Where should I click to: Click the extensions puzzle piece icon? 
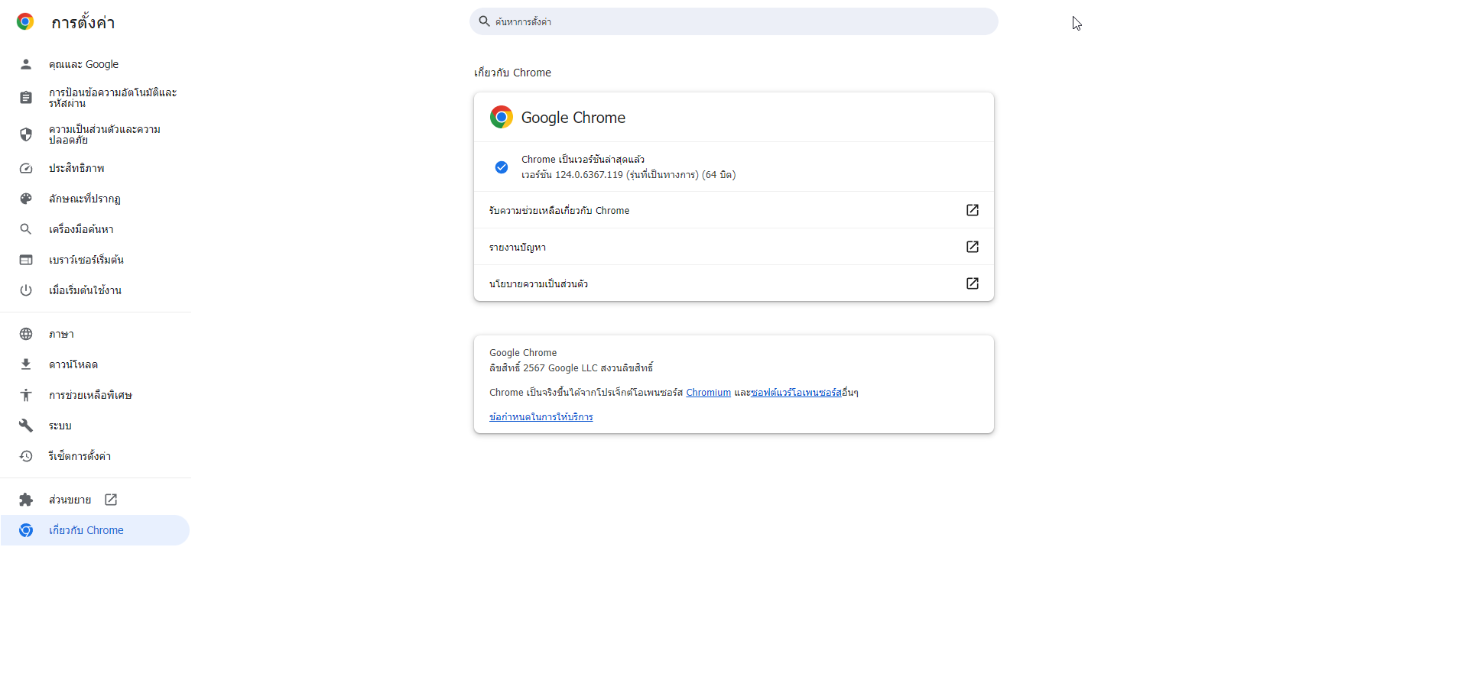tap(26, 500)
